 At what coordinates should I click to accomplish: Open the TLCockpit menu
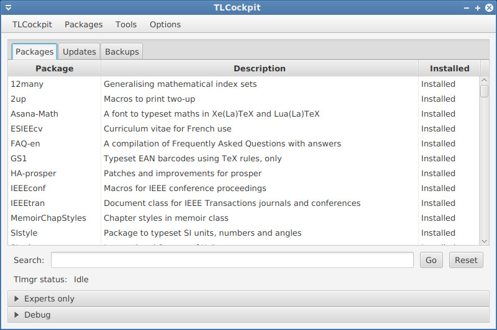tap(32, 24)
